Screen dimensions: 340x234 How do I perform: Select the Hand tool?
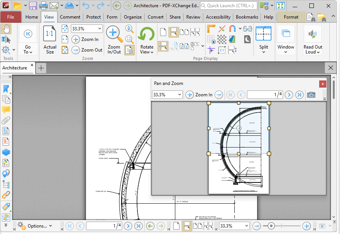[x=6, y=29]
